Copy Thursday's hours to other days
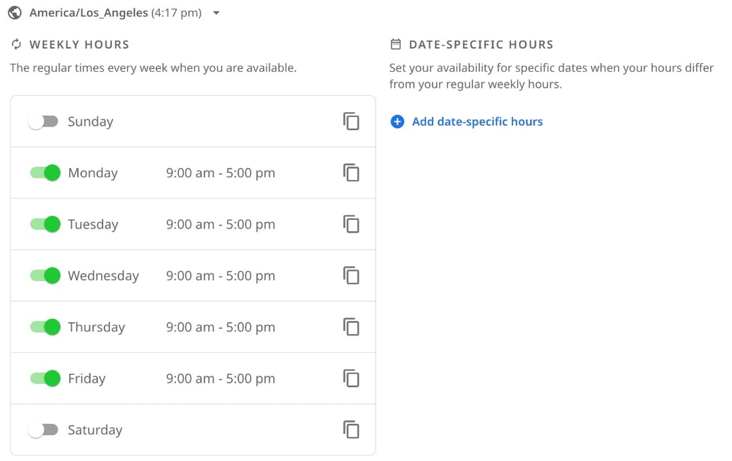This screenshot has height=461, width=732. coord(351,327)
